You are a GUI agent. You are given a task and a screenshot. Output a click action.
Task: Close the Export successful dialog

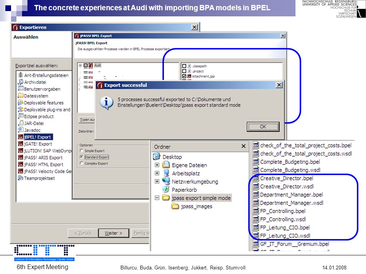pyautogui.click(x=279, y=85)
